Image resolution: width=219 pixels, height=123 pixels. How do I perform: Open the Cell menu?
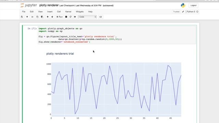59,12
